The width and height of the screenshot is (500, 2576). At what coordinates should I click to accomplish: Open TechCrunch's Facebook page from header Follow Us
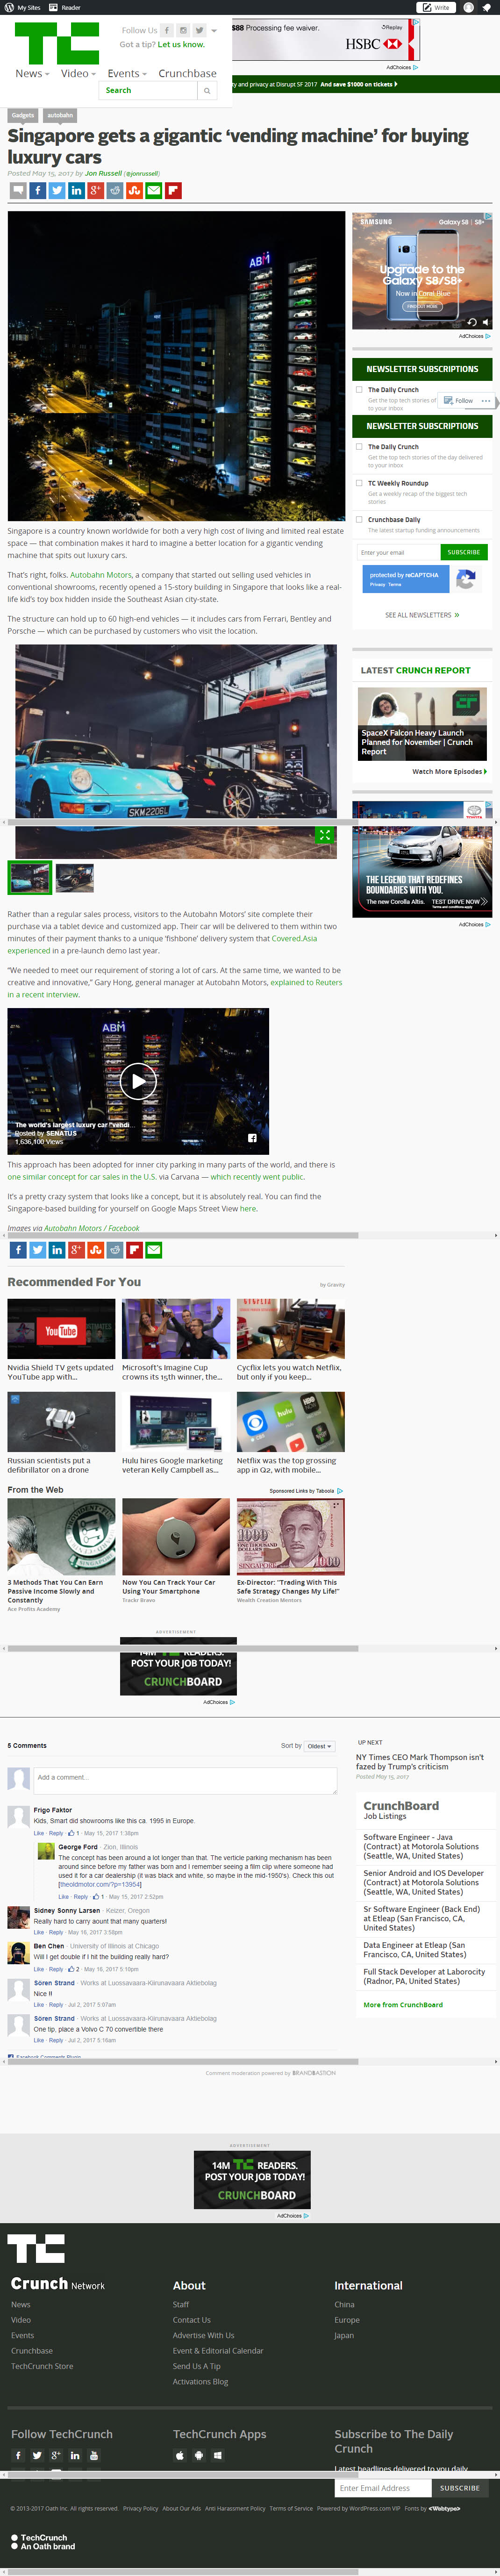point(167,30)
